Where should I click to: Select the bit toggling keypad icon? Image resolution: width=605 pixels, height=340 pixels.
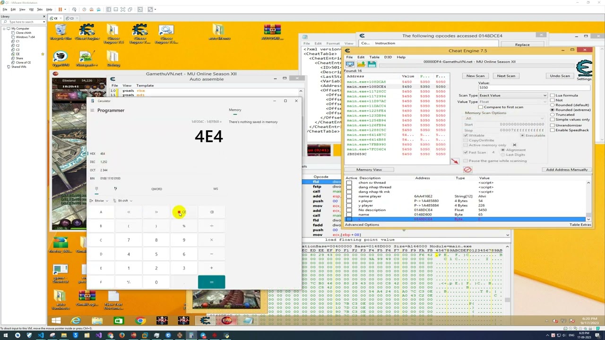pyautogui.click(x=115, y=189)
